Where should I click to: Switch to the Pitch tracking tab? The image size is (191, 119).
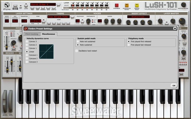point(31,34)
